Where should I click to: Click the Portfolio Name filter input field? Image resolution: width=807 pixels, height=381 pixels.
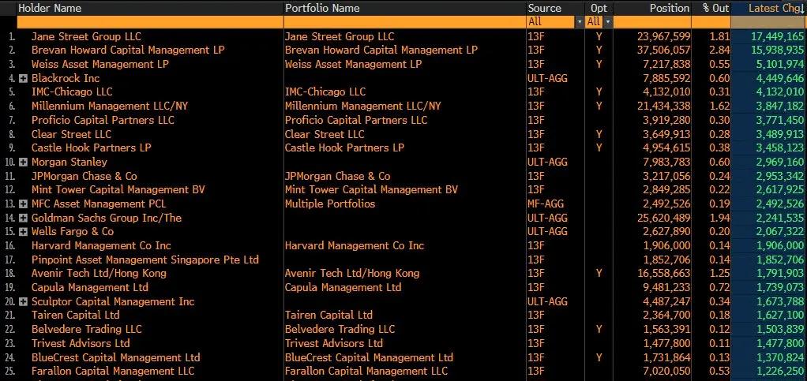(405, 22)
